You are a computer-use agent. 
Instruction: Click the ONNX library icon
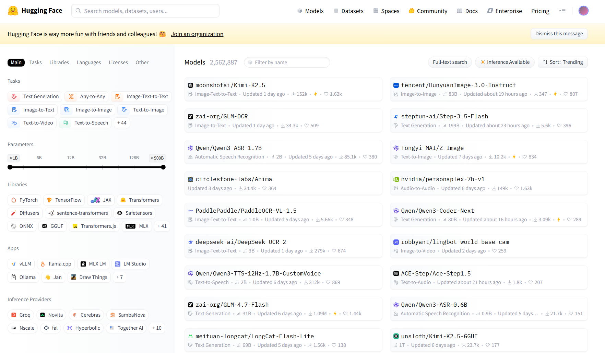[x=14, y=226]
